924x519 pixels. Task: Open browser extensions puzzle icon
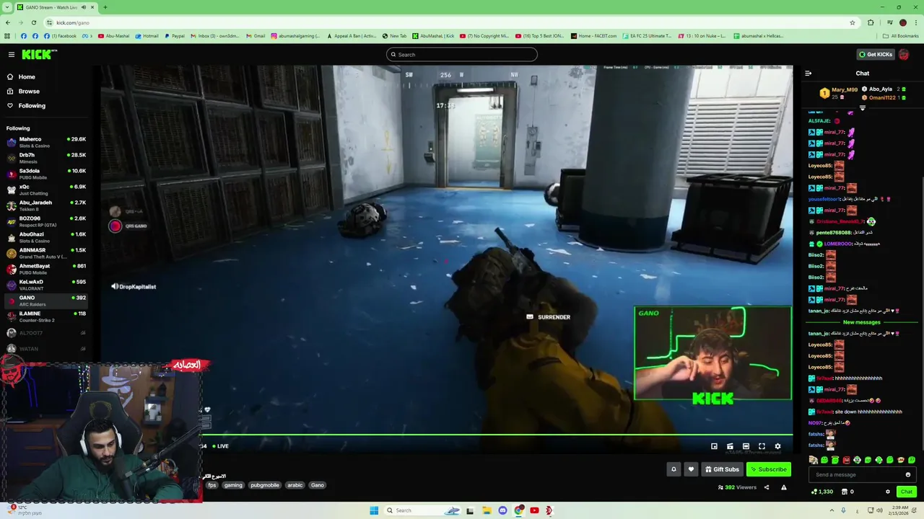pyautogui.click(x=871, y=22)
